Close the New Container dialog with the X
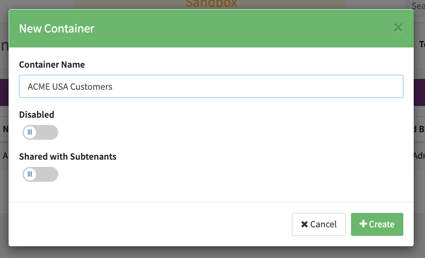This screenshot has width=425, height=258. (398, 28)
